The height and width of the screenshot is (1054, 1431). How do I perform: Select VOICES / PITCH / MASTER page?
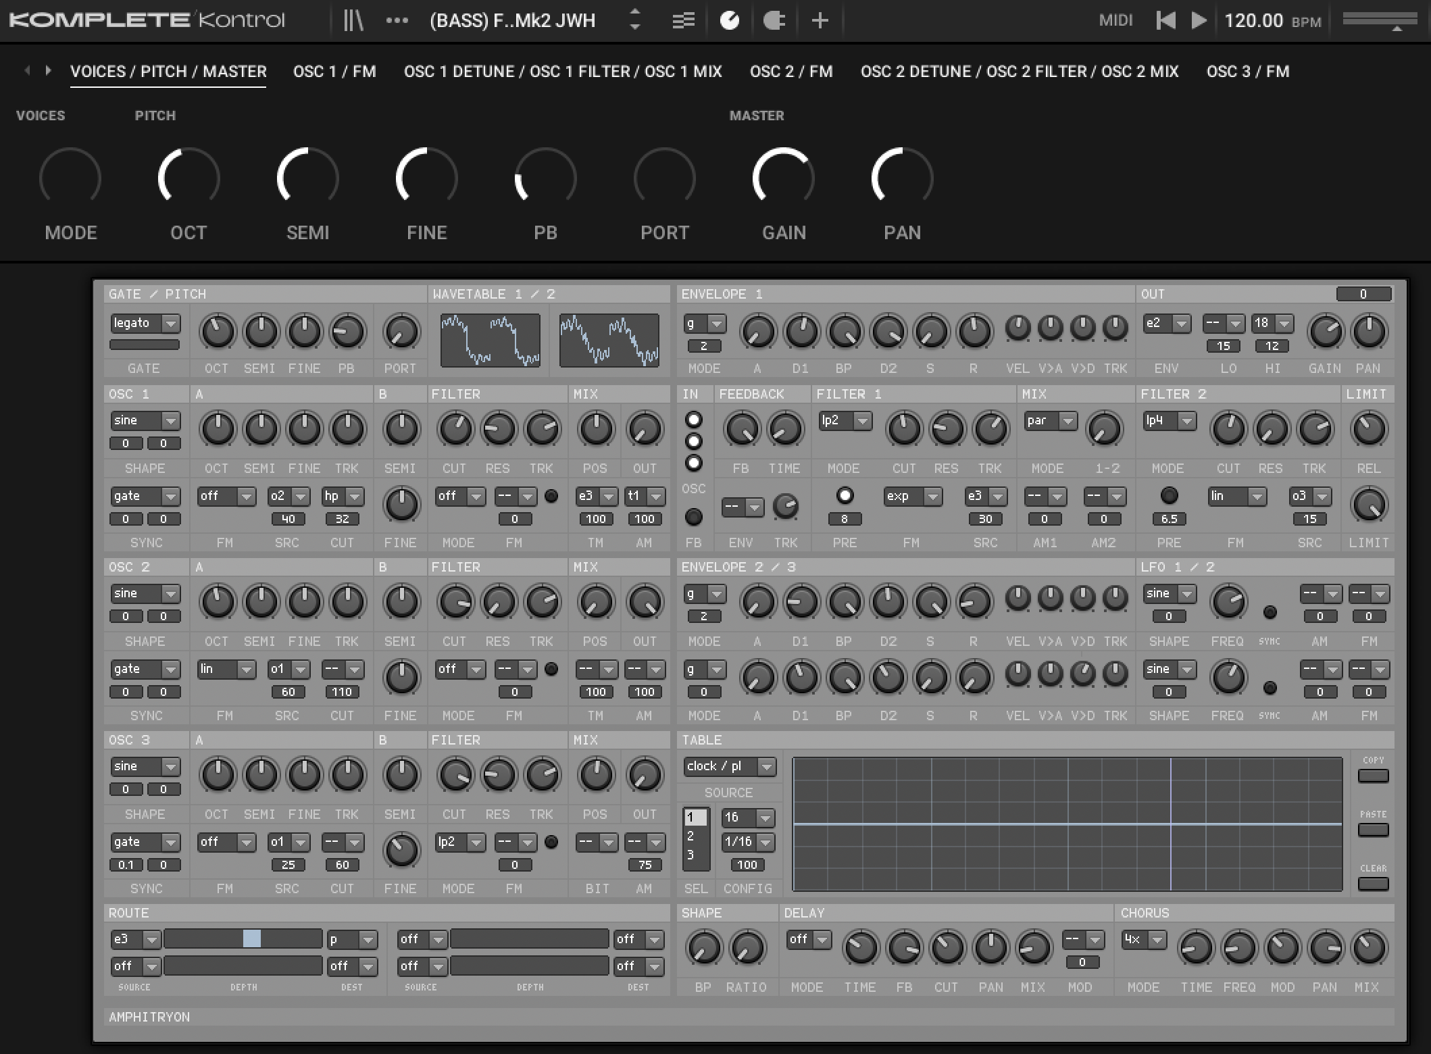coord(168,71)
